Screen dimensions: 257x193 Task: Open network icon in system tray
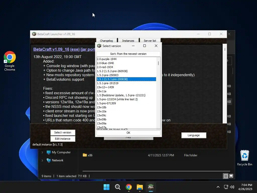point(226,187)
